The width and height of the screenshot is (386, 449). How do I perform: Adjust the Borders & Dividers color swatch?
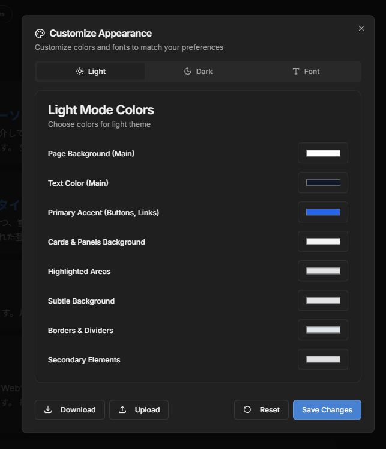[x=323, y=330]
